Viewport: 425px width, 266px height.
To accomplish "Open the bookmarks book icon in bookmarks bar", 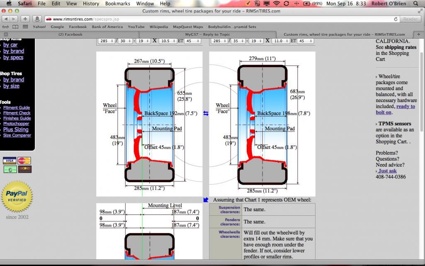I will pos(15,27).
